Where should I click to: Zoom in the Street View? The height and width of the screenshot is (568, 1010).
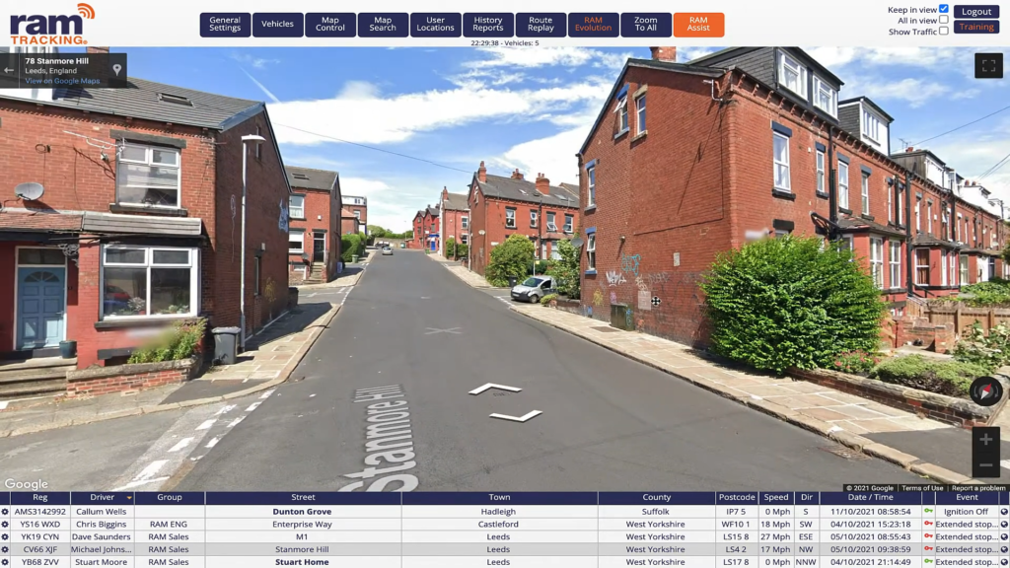pos(985,440)
